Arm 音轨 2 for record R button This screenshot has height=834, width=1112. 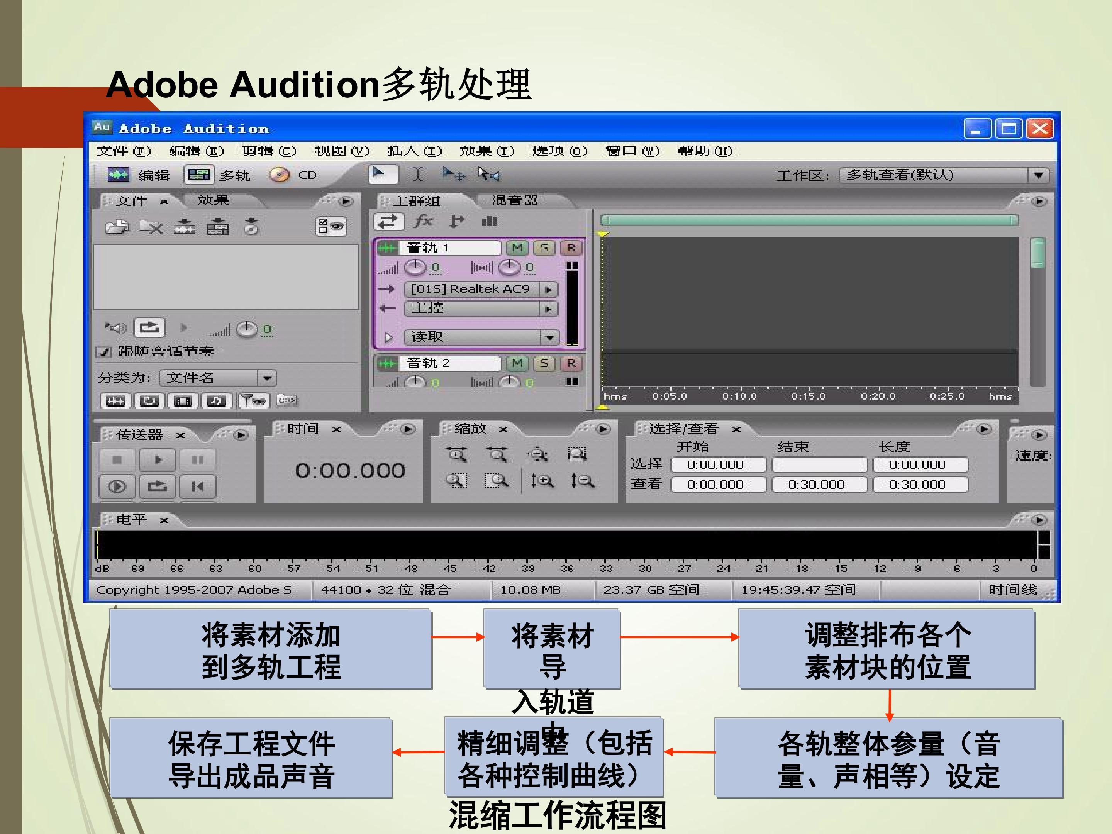(571, 363)
